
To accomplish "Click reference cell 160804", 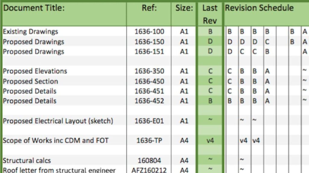I will (149, 160).
